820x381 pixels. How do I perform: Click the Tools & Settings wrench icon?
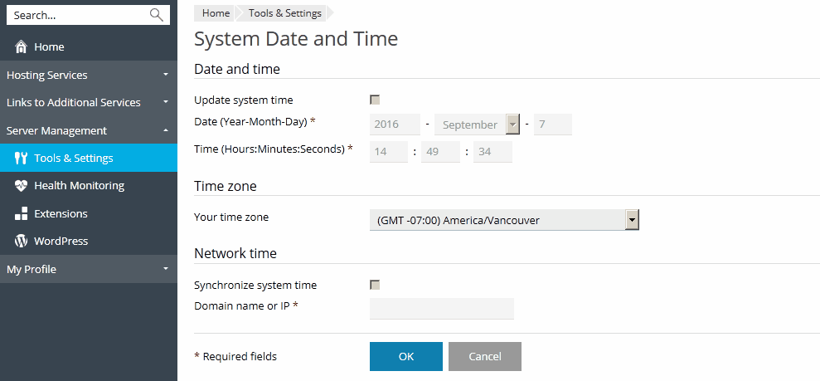pyautogui.click(x=21, y=158)
